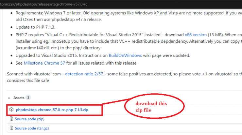The image size is (242, 135).
Task: Download phpdesktop-chrome-57.0-rc-php-7.1.3.zip
Action: 52,110
